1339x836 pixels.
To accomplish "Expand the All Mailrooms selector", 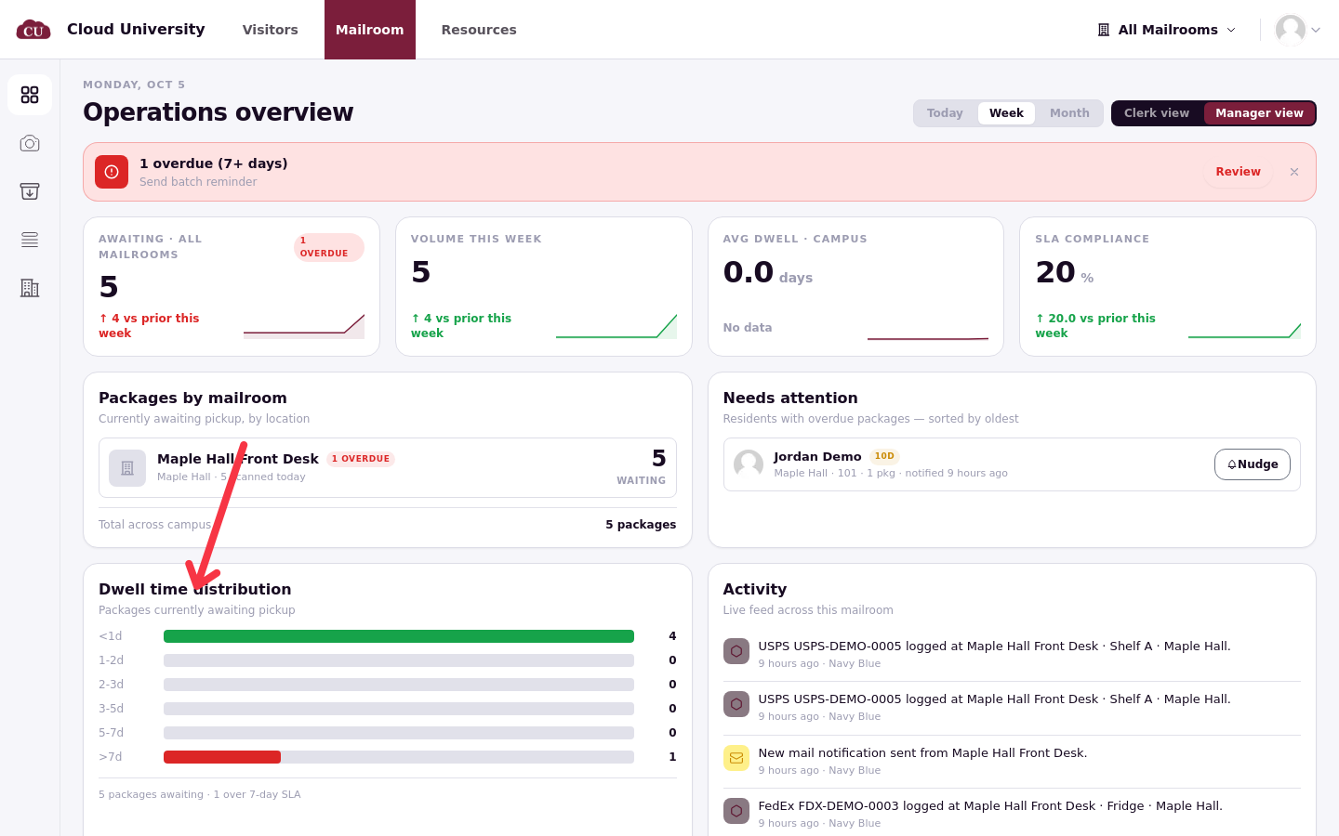I will (1167, 30).
